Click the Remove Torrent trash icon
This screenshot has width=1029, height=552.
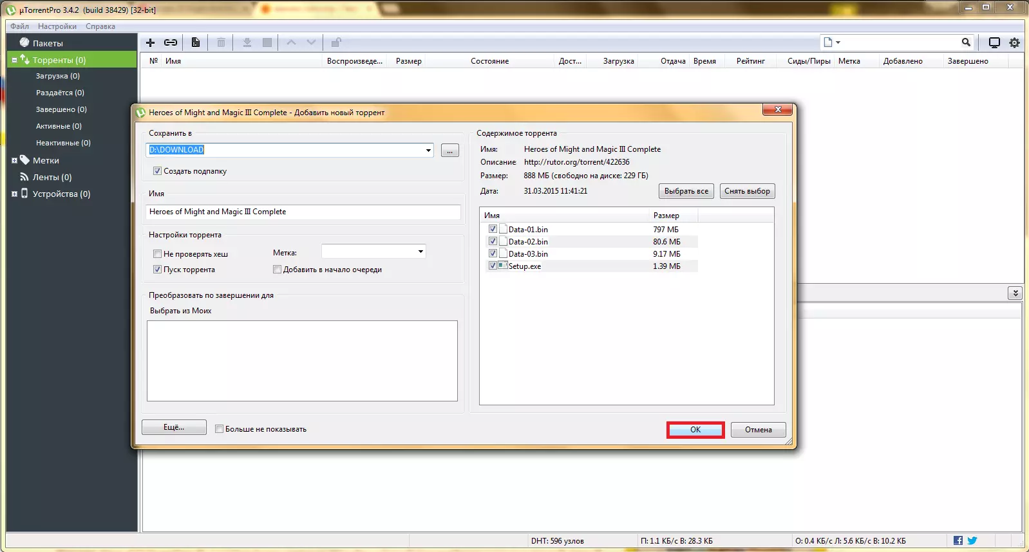[x=221, y=42]
